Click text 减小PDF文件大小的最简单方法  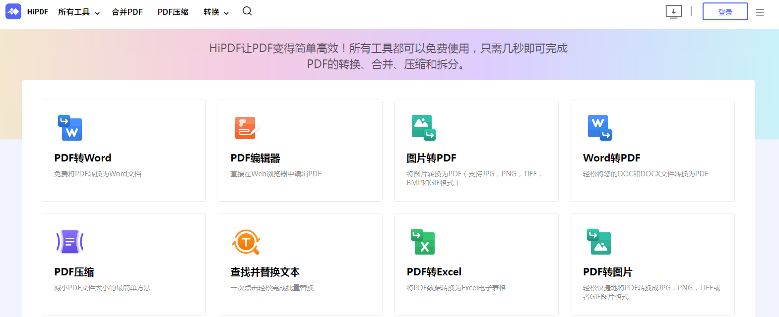coord(102,288)
